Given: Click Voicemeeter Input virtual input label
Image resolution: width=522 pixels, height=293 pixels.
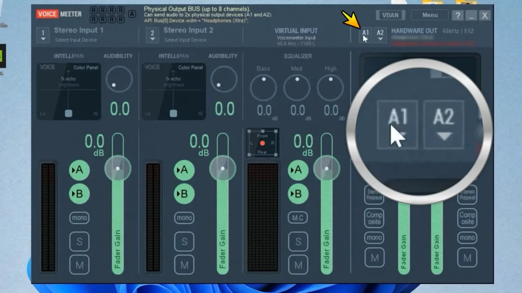Looking at the screenshot, I should pyautogui.click(x=296, y=38).
